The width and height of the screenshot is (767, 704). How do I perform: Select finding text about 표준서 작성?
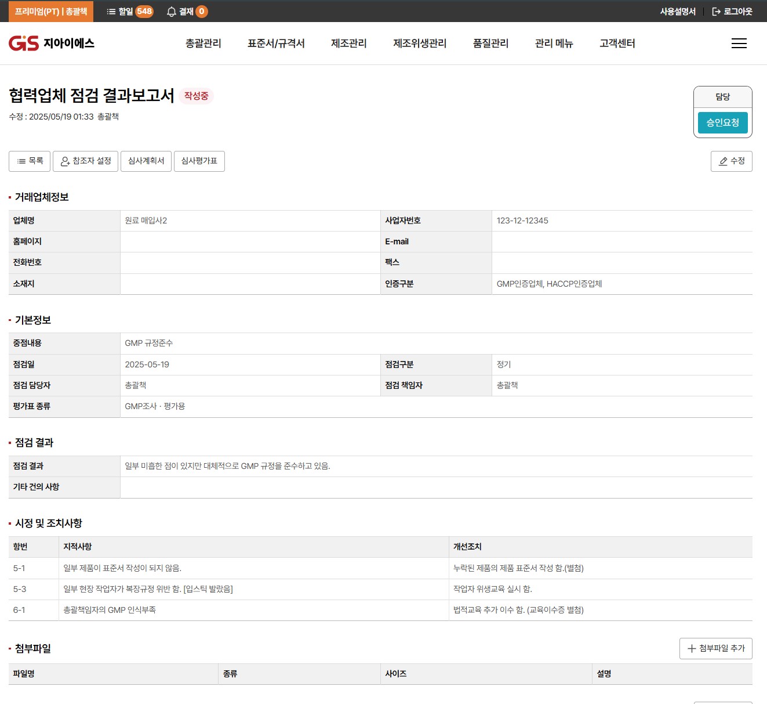coord(122,568)
